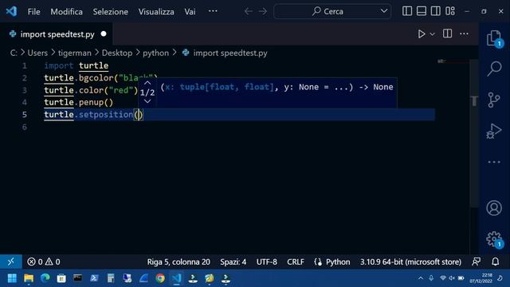510x287 pixels.
Task: Toggle the primary sidebar visibility
Action: [407, 11]
